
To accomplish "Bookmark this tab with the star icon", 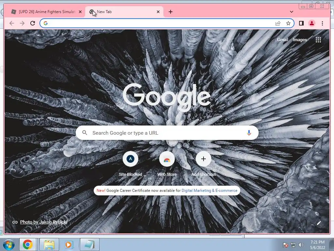I will [x=288, y=23].
